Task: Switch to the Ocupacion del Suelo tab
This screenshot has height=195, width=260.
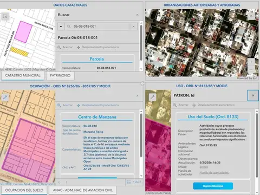Action: (x=24, y=190)
